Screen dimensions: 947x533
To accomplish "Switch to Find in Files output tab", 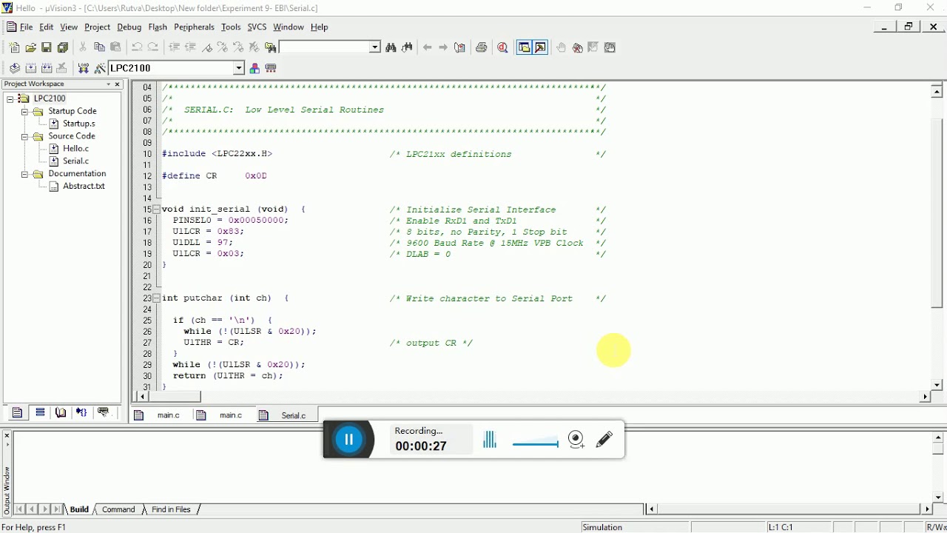I will click(171, 510).
